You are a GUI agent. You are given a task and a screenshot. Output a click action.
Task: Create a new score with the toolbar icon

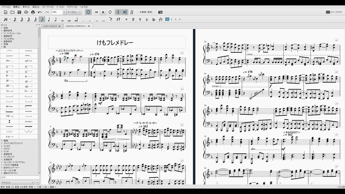coord(6,12)
